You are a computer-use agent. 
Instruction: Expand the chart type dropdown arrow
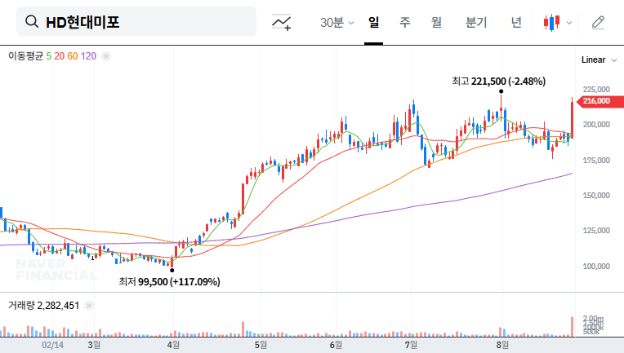pos(569,23)
